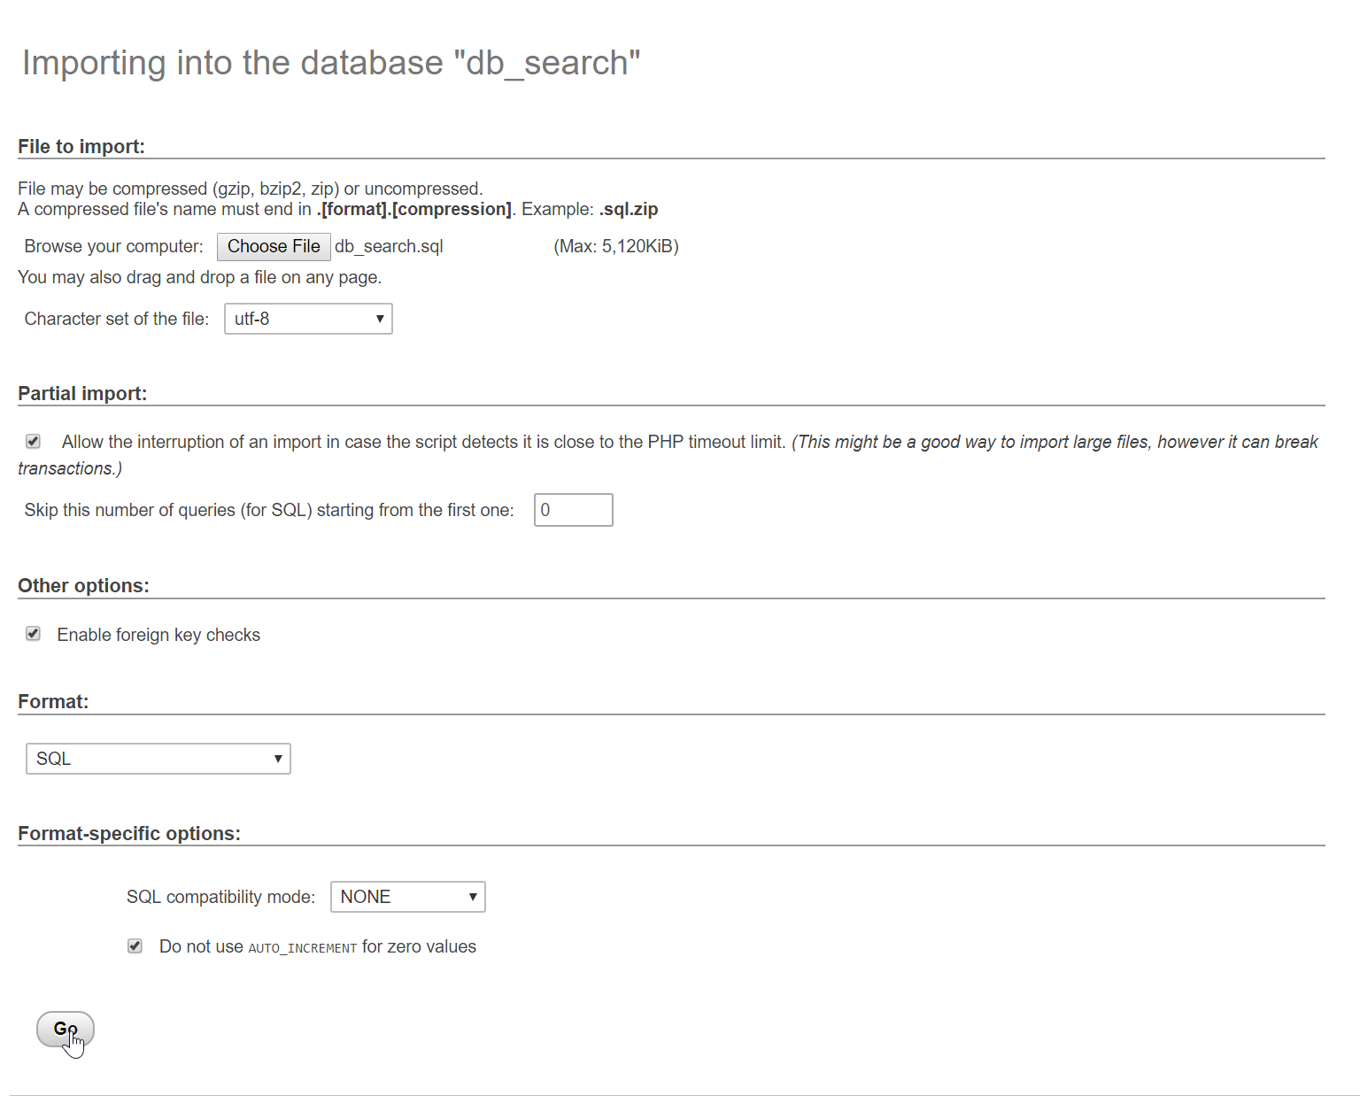Viewport: 1360px width, 1096px height.
Task: Click the Character set of the file label
Action: click(x=117, y=319)
